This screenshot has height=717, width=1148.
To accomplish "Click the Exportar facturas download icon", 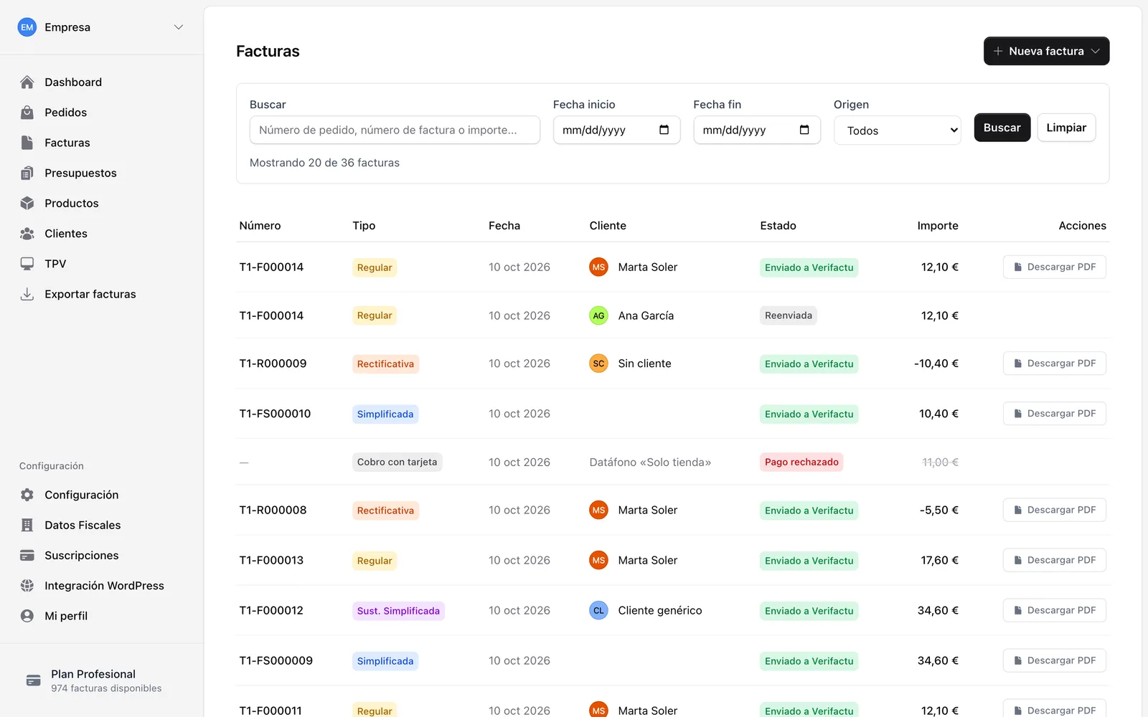I will coord(27,294).
